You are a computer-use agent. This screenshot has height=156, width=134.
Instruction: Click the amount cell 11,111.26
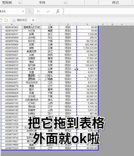tap(87, 79)
